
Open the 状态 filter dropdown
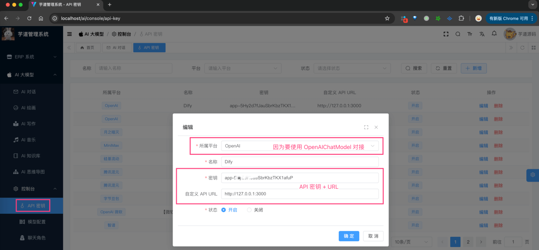(x=352, y=68)
